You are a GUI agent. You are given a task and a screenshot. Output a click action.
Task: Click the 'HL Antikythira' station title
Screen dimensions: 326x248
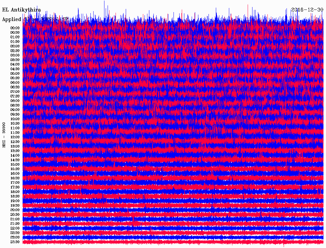21,10
